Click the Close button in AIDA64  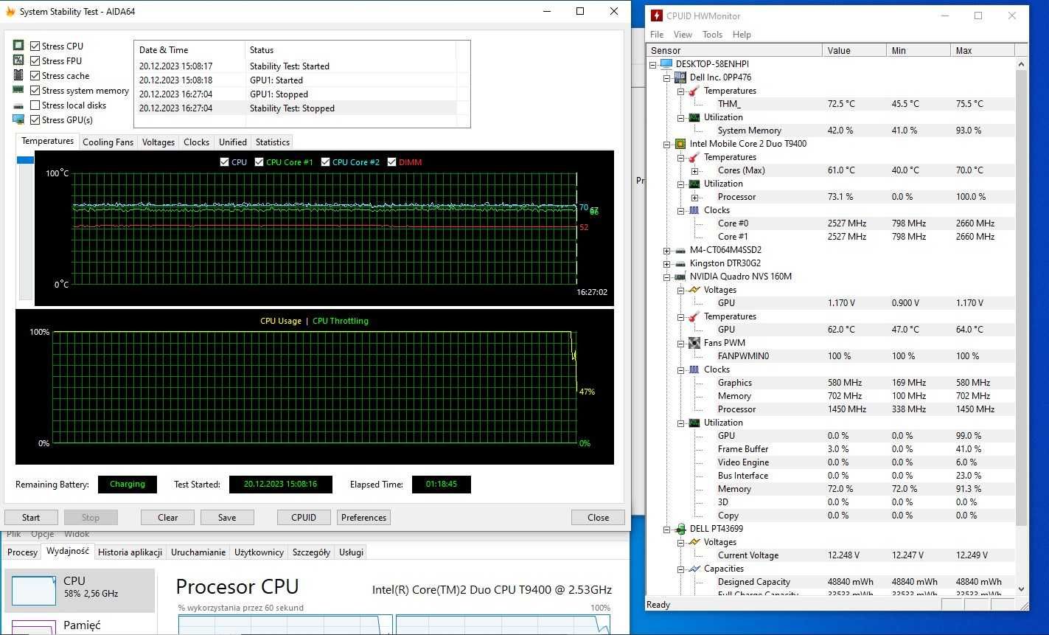pos(598,517)
